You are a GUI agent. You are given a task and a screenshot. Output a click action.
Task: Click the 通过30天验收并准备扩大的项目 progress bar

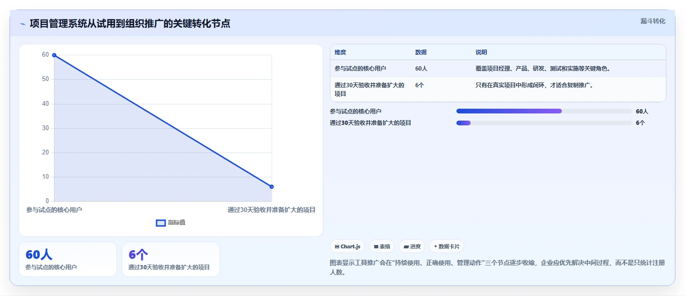[544, 123]
